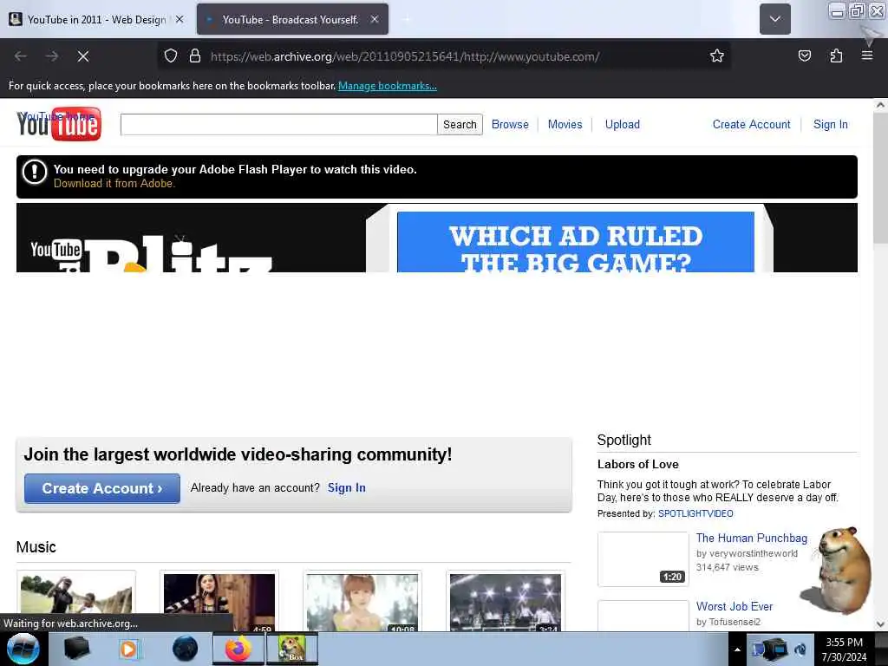
Task: Click the 10:08 Music video thumbnail
Action: [362, 601]
